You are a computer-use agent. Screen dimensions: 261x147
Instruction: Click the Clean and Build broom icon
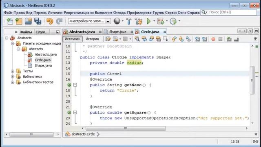click(x=138, y=21)
